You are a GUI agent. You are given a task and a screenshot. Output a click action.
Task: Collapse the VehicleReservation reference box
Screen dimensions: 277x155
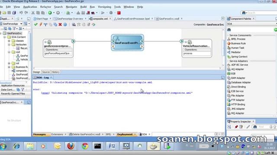coord(186,42)
